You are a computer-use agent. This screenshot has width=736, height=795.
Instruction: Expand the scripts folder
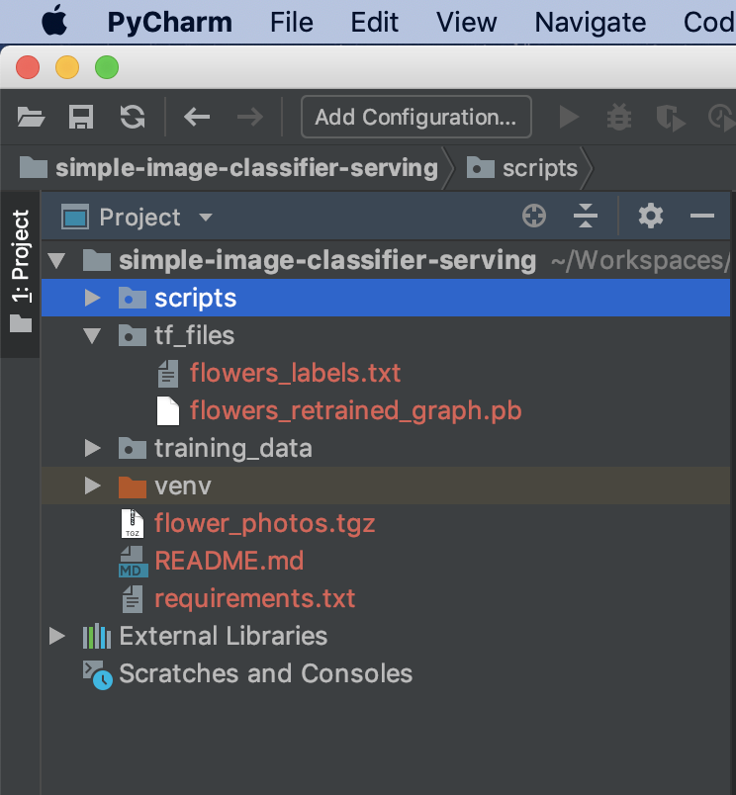[93, 298]
